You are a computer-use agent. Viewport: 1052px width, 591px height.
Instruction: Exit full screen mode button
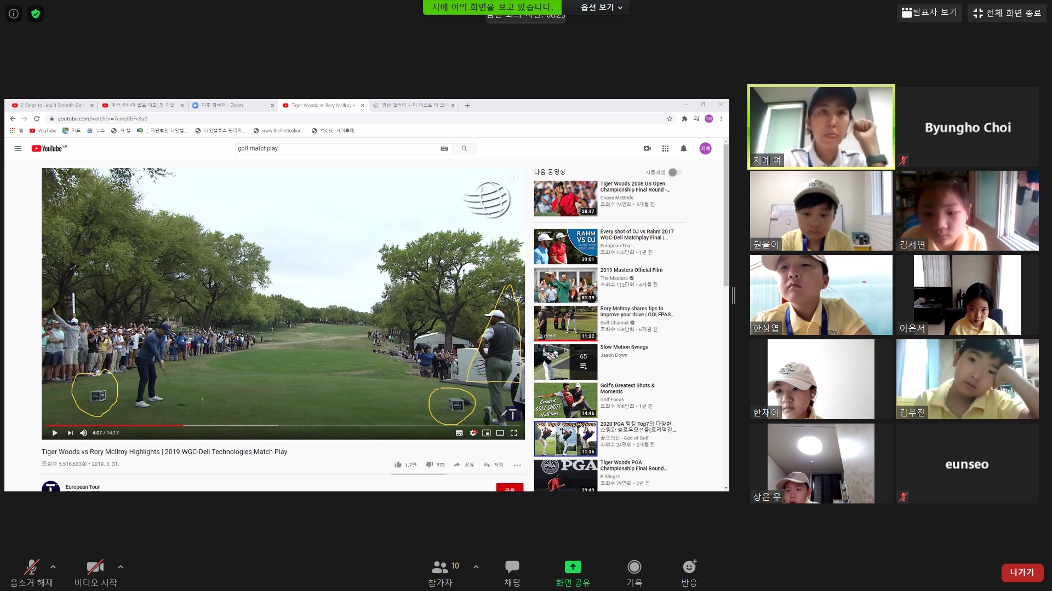coord(1007,13)
